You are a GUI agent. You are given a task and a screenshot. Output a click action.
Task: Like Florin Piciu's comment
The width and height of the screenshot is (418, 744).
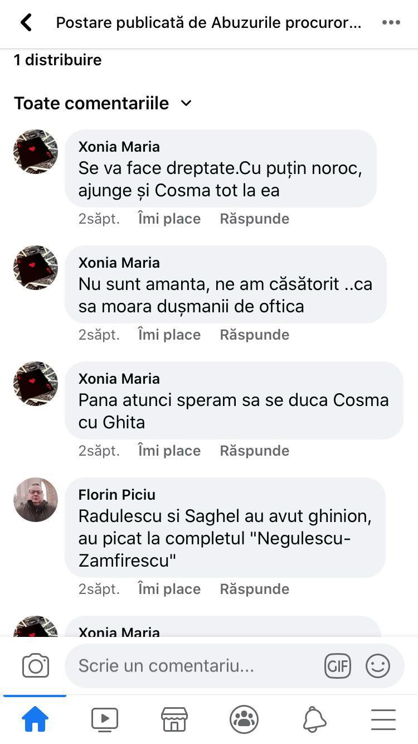click(x=169, y=589)
